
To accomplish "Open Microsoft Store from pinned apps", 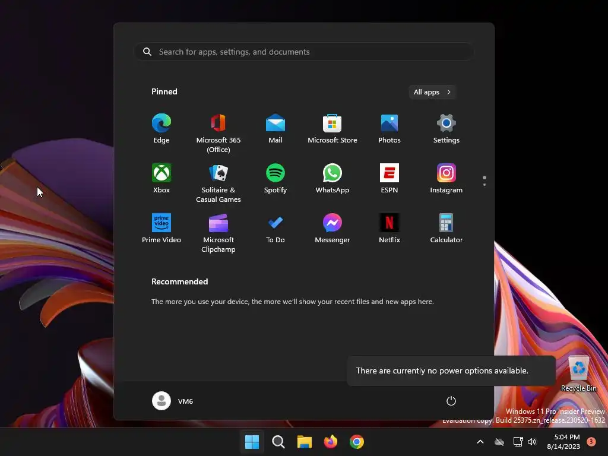I will [332, 129].
